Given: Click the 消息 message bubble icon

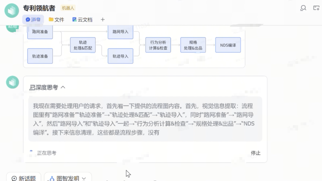Looking at the screenshot, I should (x=28, y=20).
